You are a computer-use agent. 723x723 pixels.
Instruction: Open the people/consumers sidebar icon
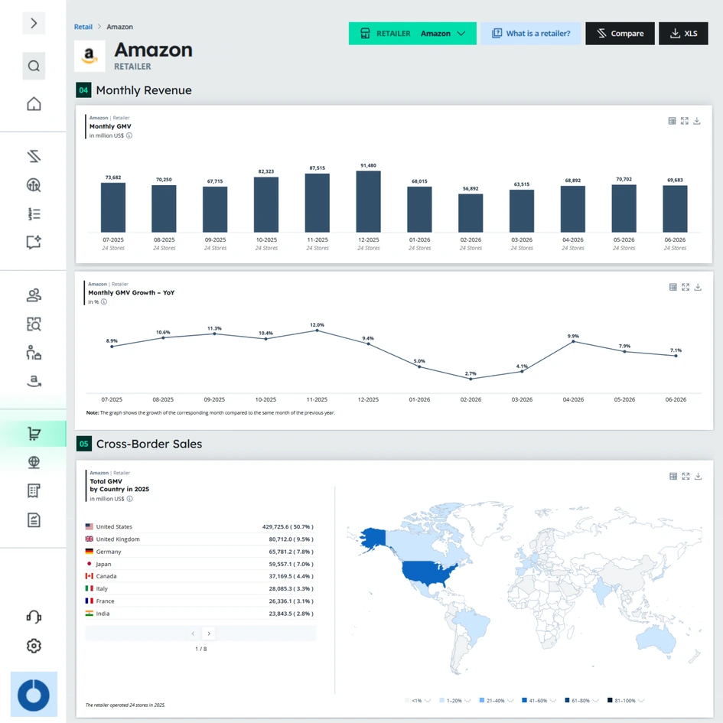coord(34,295)
